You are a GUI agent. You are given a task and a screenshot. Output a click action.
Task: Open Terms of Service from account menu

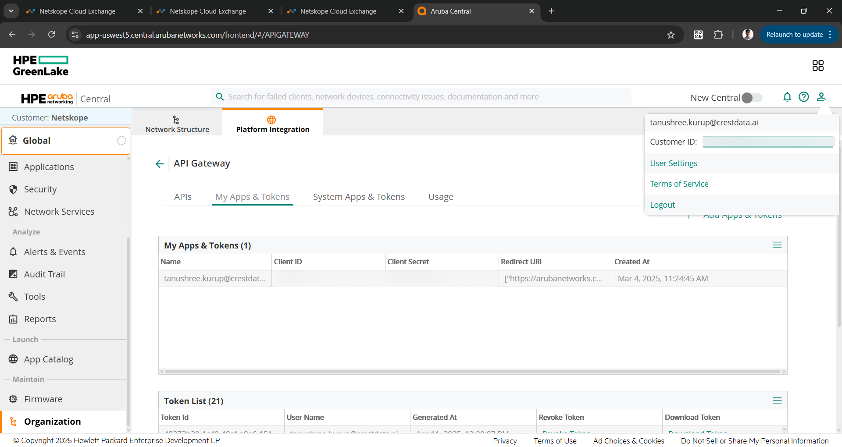click(x=679, y=184)
